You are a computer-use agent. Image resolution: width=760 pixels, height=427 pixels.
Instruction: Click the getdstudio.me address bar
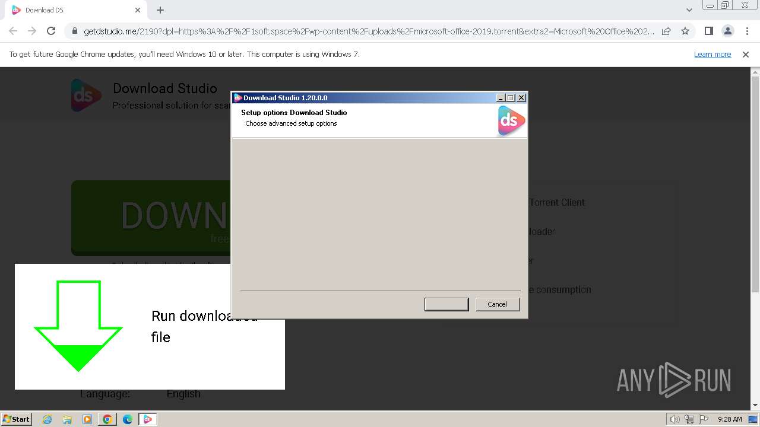pos(368,31)
